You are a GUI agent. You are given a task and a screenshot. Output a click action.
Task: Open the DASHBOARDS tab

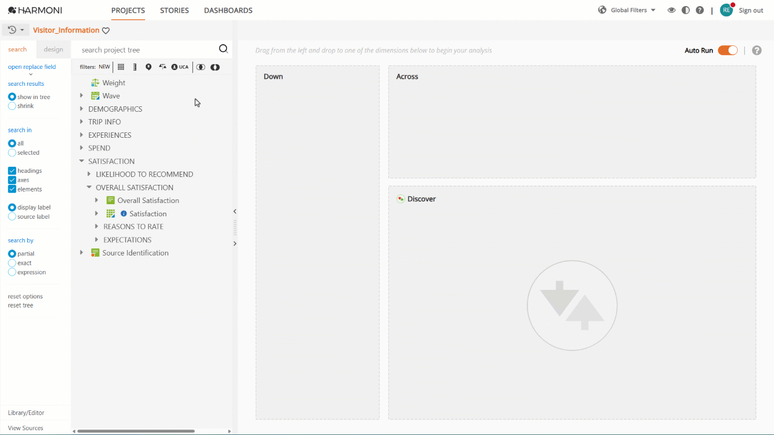pyautogui.click(x=228, y=10)
